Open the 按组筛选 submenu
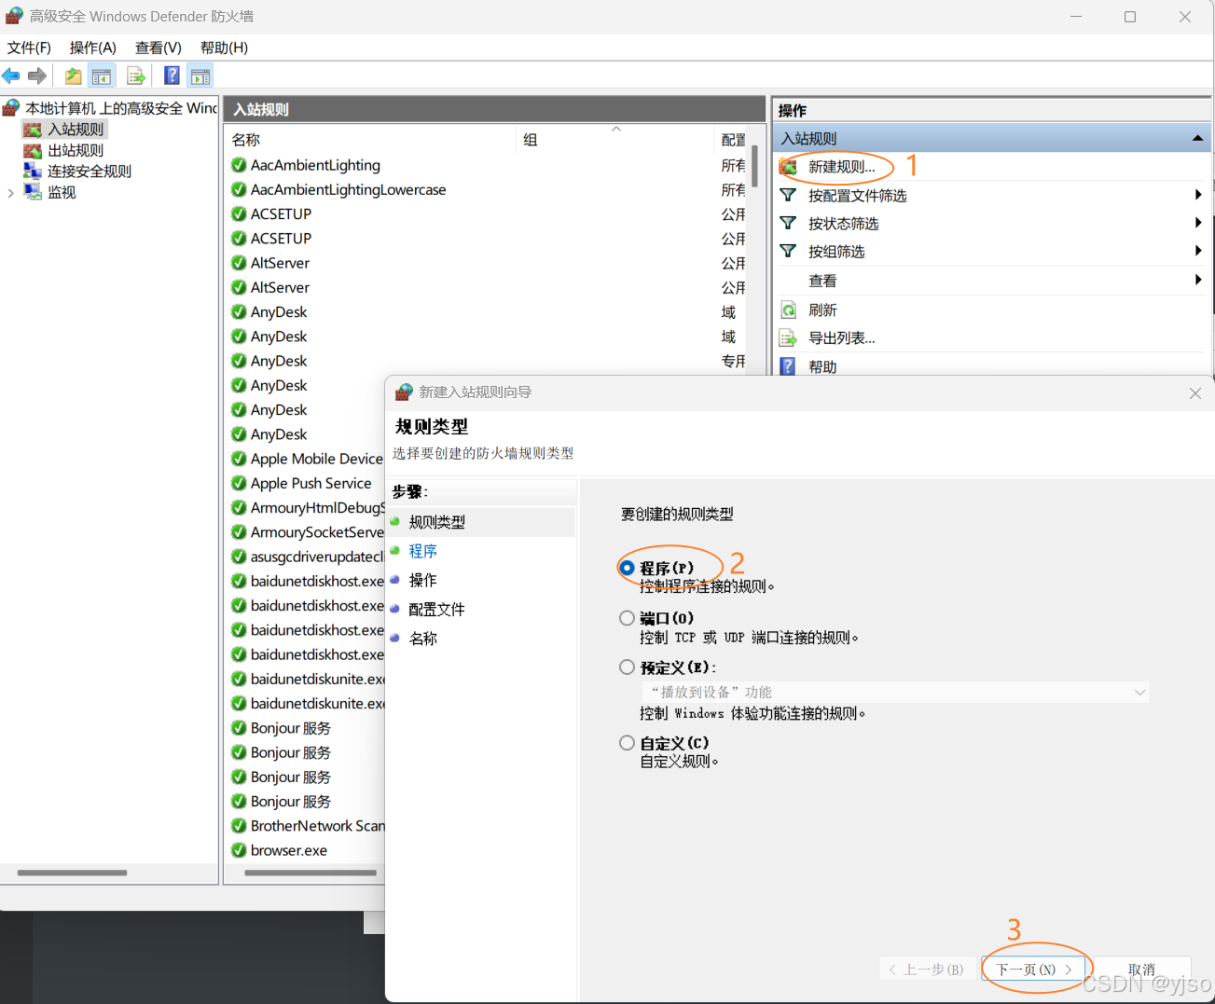 tap(992, 252)
